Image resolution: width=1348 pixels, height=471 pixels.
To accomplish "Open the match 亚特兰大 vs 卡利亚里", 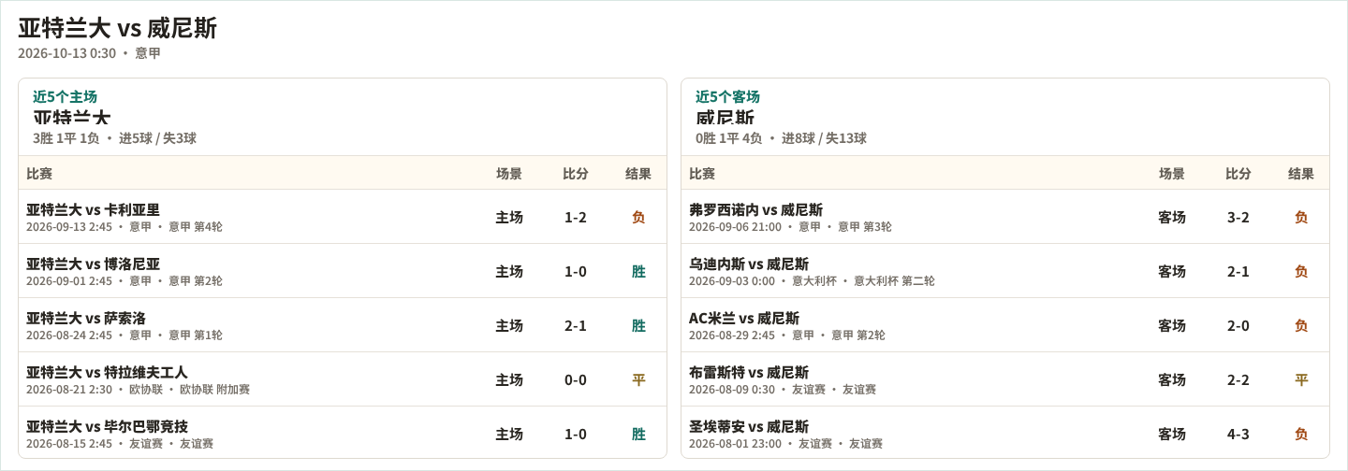I will click(93, 209).
